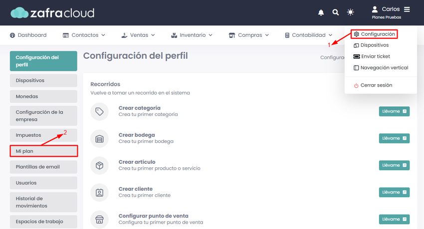Click the contact icon for Crear cliente
The image size is (424, 229).
pos(99,193)
